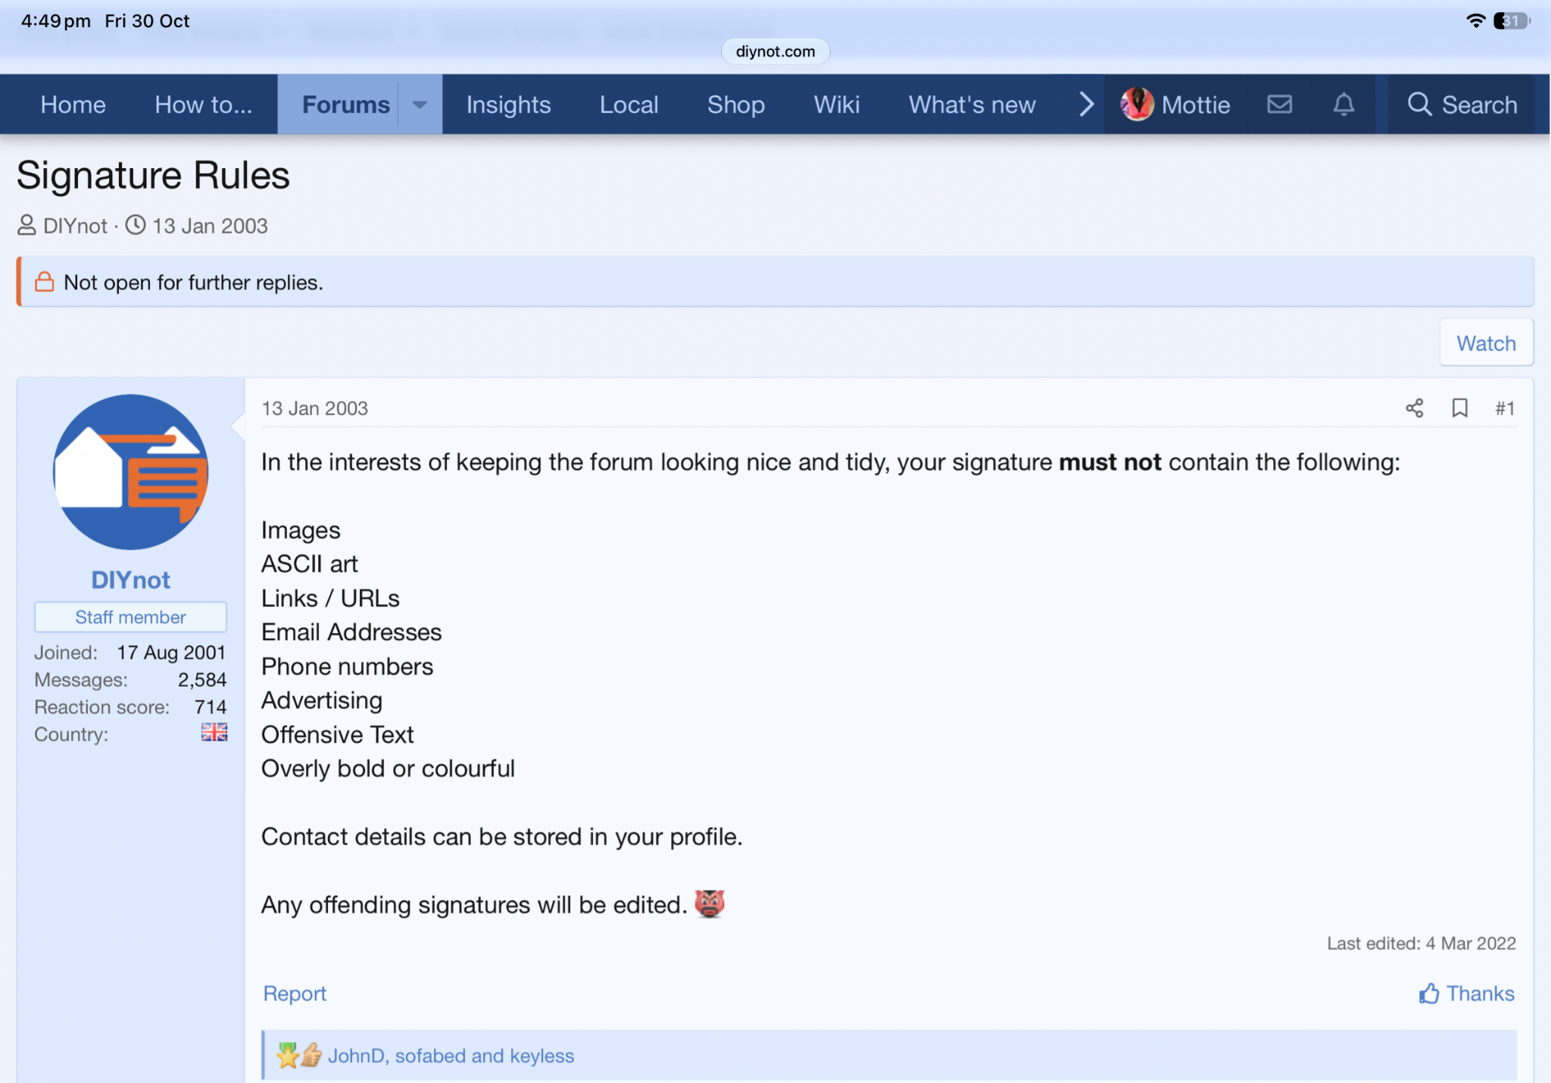The width and height of the screenshot is (1551, 1083).
Task: Toggle Watch for this thread
Action: pyautogui.click(x=1486, y=343)
